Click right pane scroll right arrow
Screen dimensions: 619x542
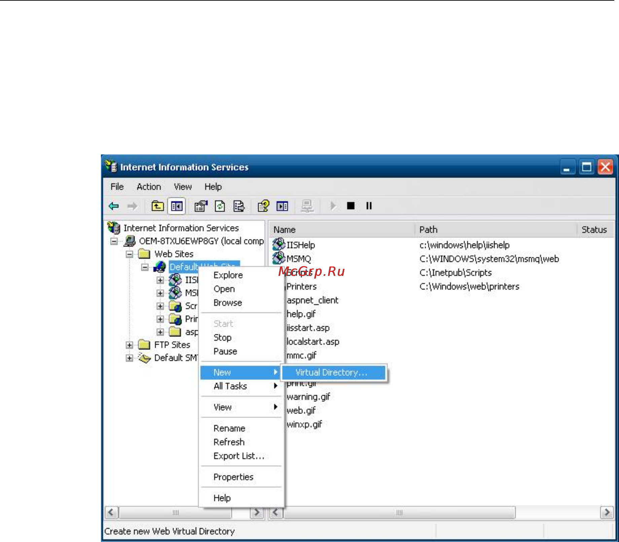[607, 512]
